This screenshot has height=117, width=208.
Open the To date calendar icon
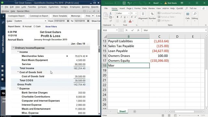click(x=88, y=21)
